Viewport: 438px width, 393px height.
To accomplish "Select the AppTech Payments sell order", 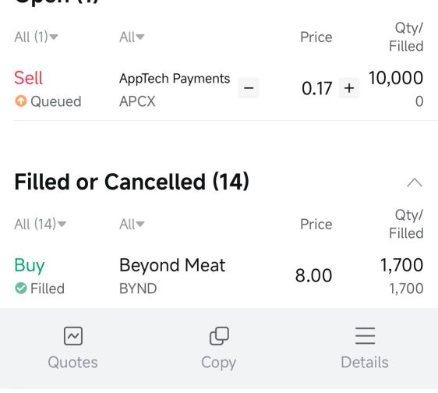I will tap(219, 89).
